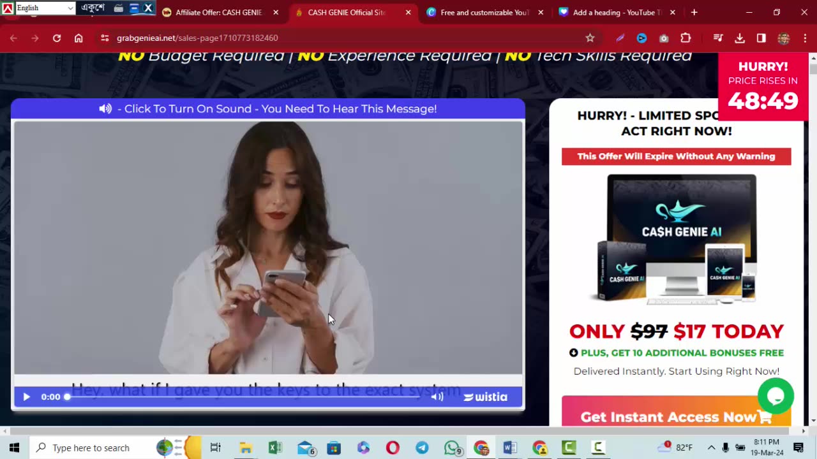Open the Chrome profile avatar
Image resolution: width=817 pixels, height=459 pixels.
tap(783, 38)
